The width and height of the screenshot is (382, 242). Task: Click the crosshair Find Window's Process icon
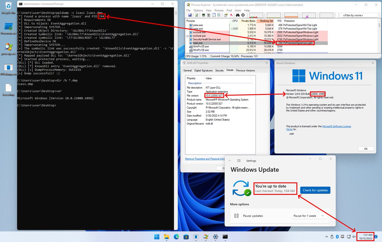[x=243, y=15]
